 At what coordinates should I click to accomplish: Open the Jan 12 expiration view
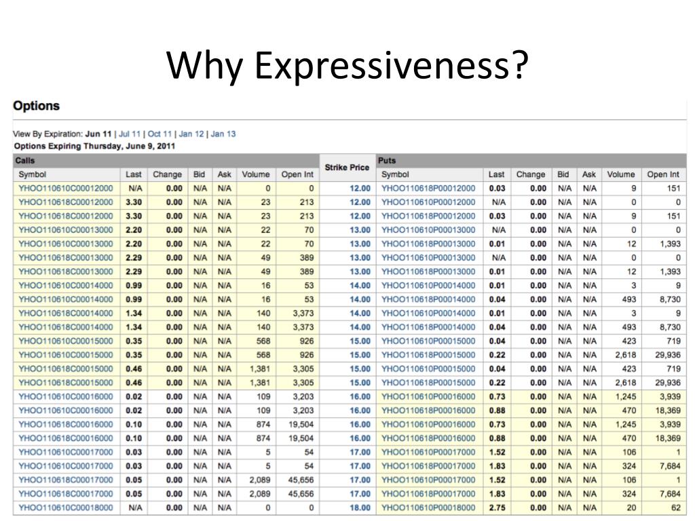click(x=191, y=134)
